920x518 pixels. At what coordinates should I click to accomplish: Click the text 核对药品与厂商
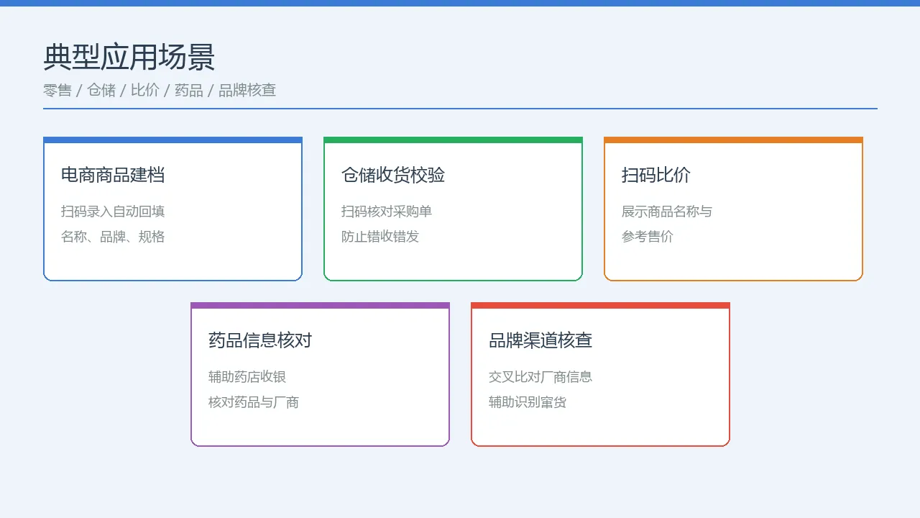[254, 402]
